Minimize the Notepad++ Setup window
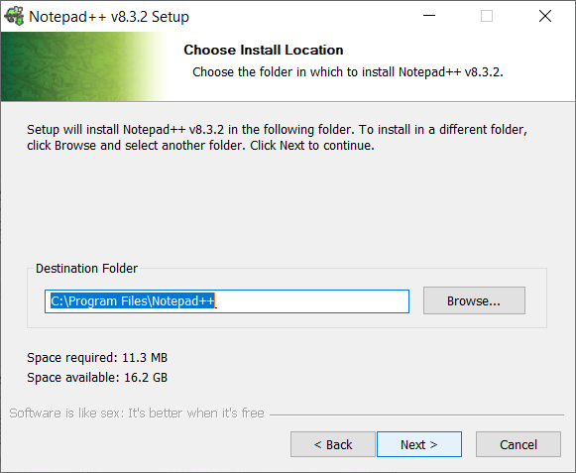Viewport: 576px width, 473px height. [428, 16]
